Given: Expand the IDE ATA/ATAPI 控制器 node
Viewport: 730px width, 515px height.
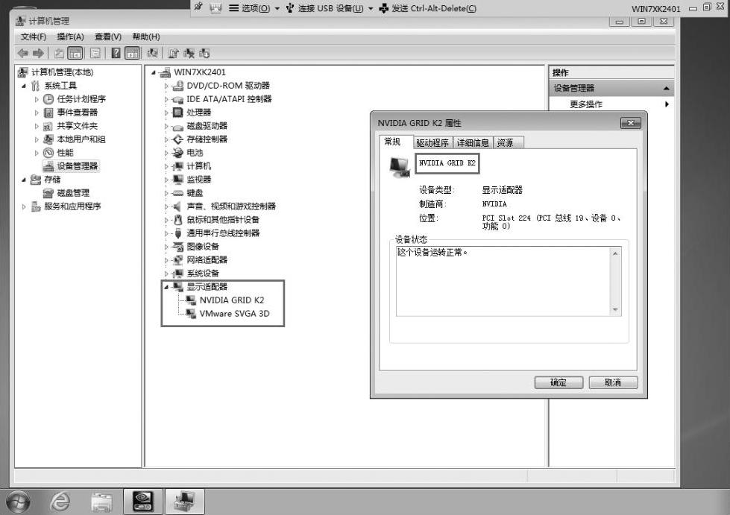Looking at the screenshot, I should (166, 99).
